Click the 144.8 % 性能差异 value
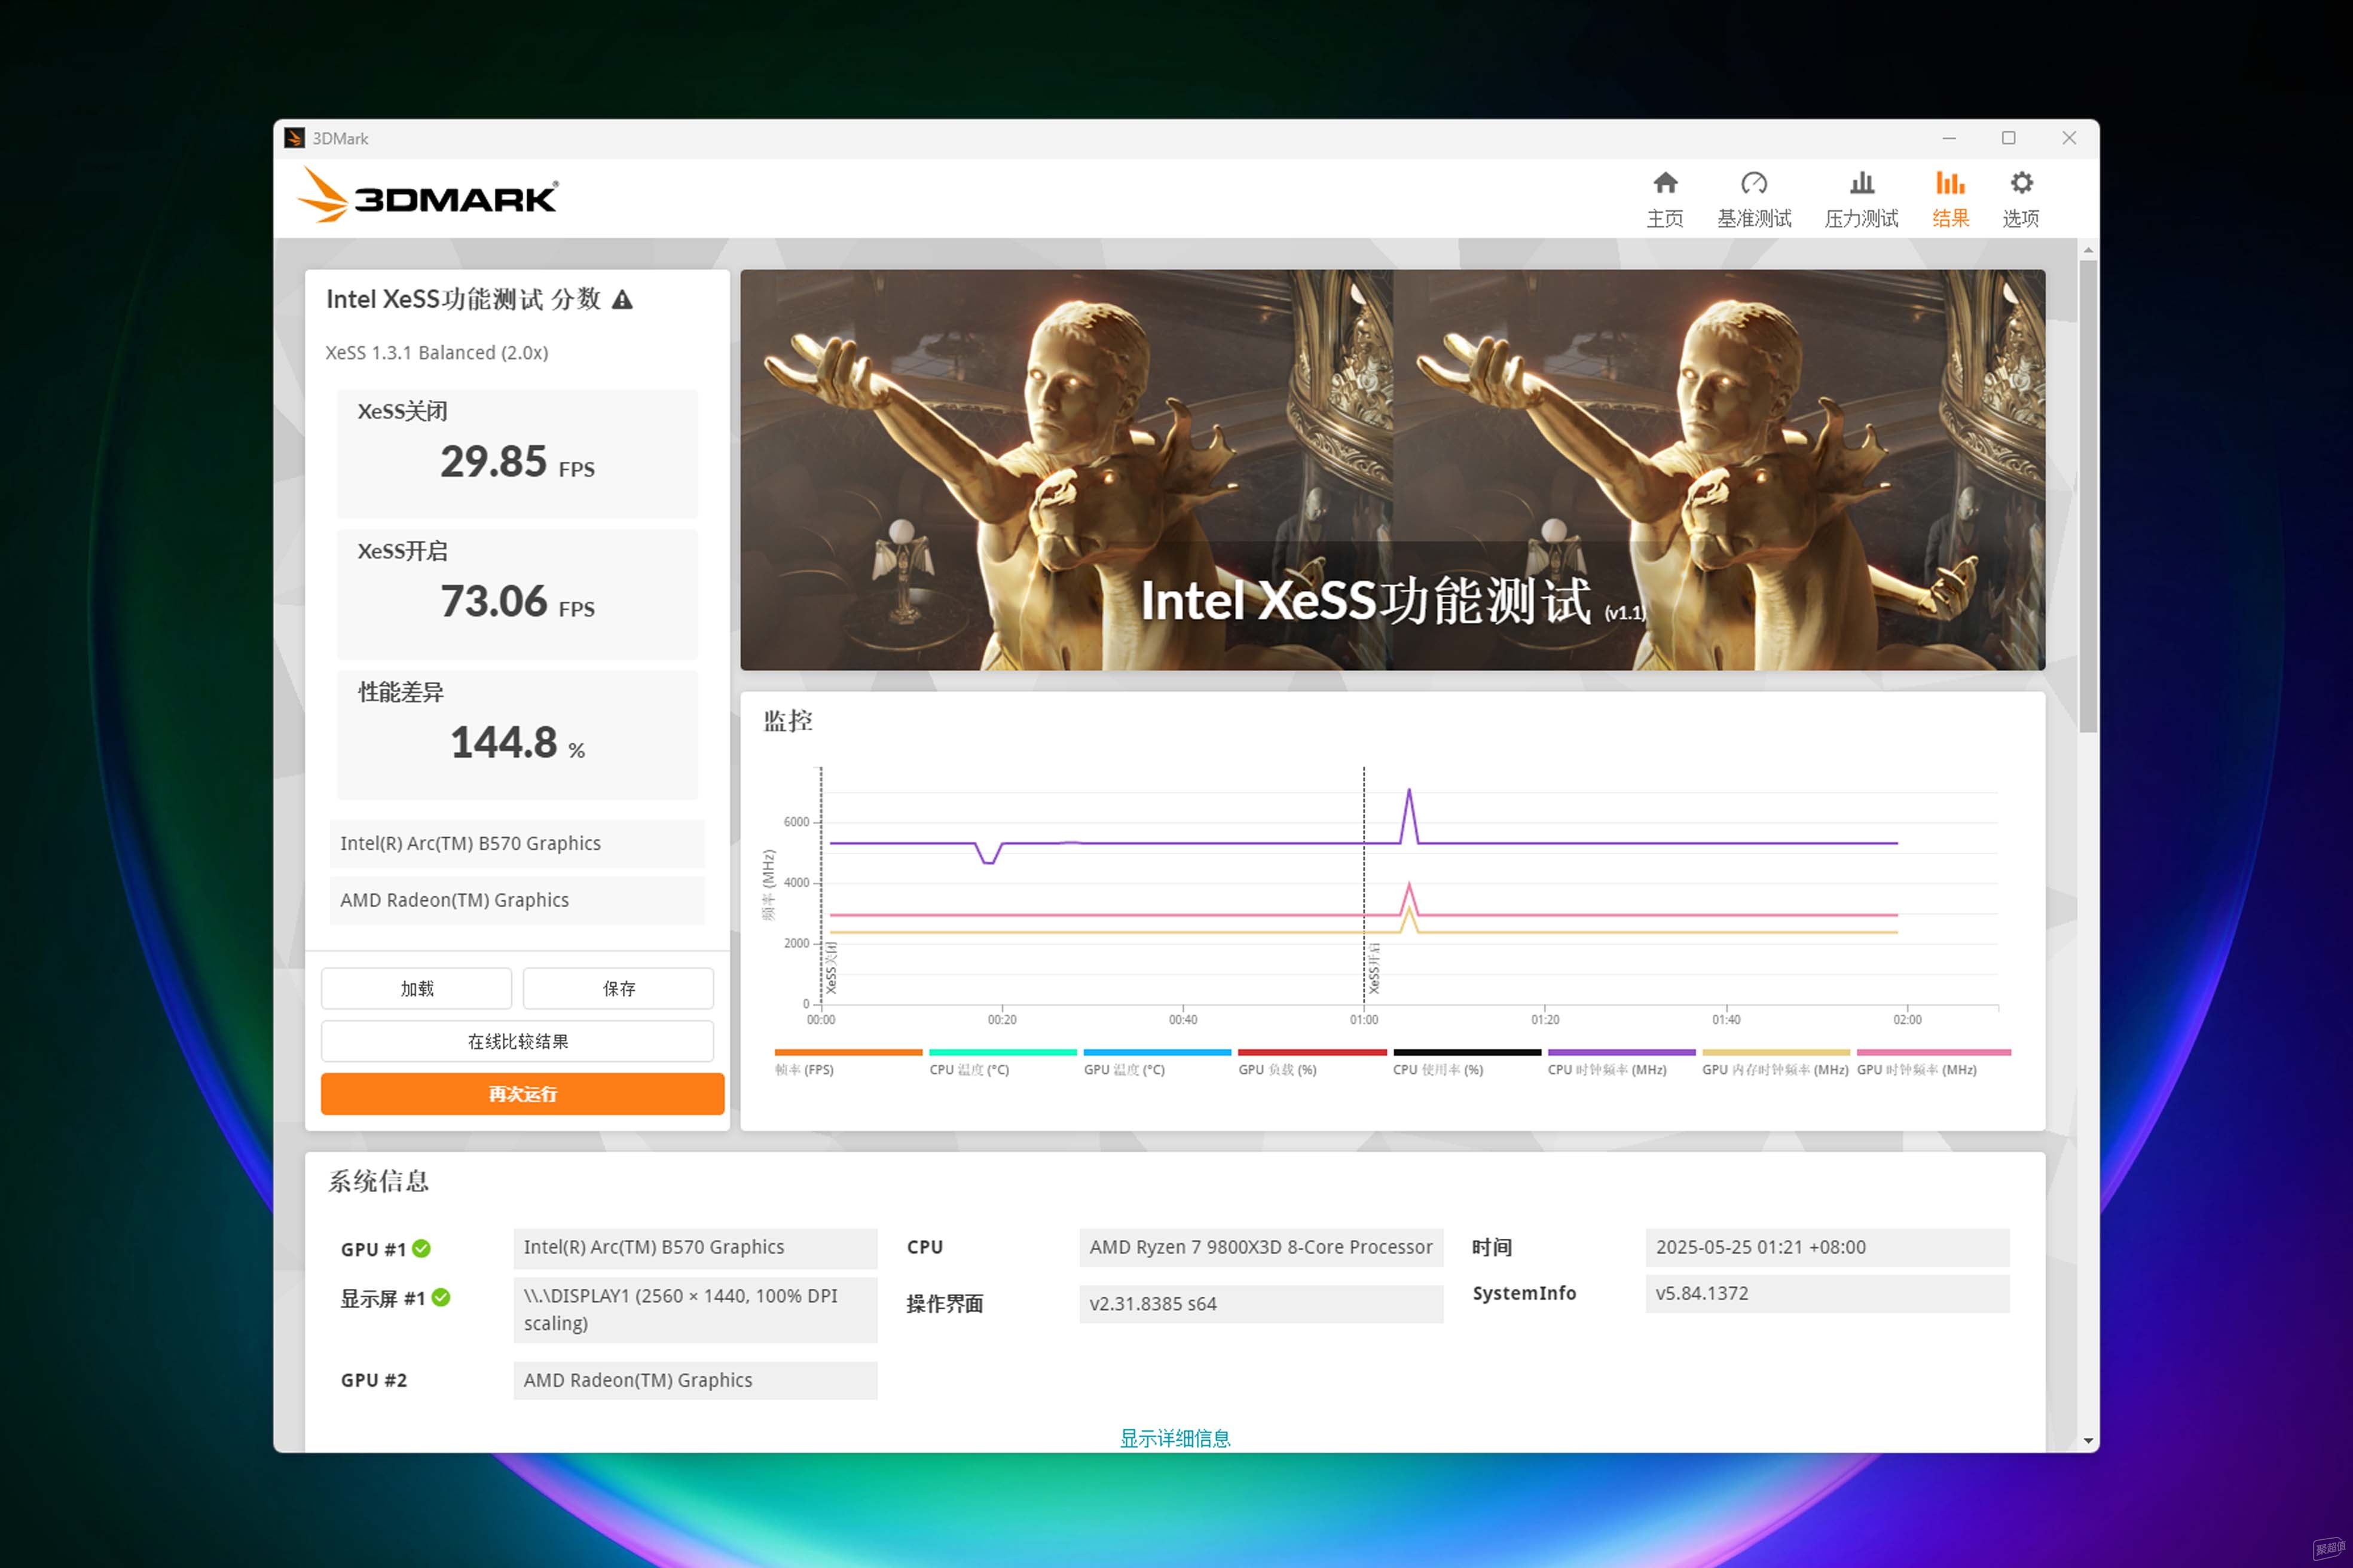Image resolution: width=2353 pixels, height=1568 pixels. pyautogui.click(x=517, y=743)
